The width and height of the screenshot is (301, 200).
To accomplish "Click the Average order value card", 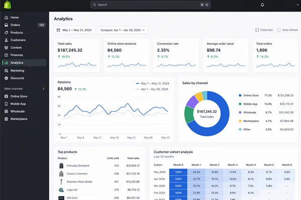I will (x=226, y=55).
